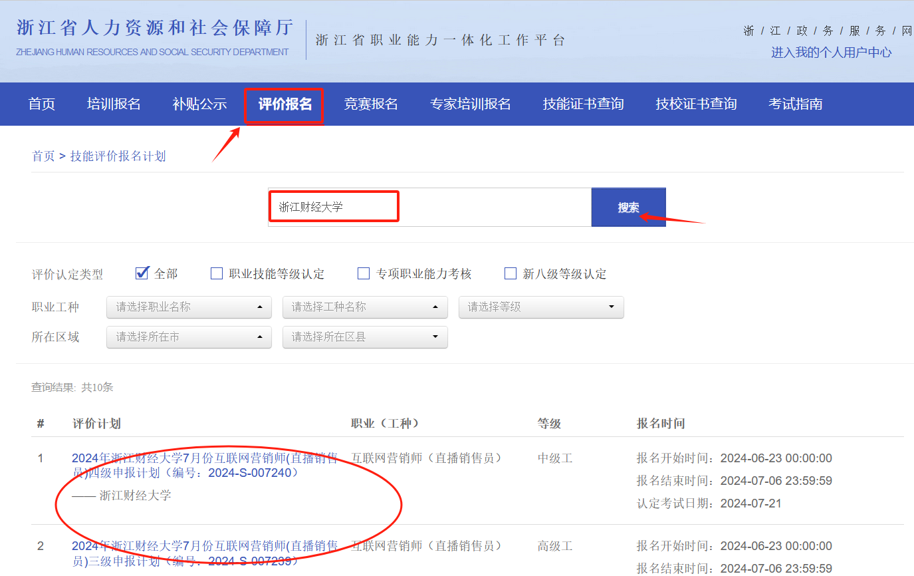Expand the 请选择所在市 city dropdown

[x=189, y=337]
